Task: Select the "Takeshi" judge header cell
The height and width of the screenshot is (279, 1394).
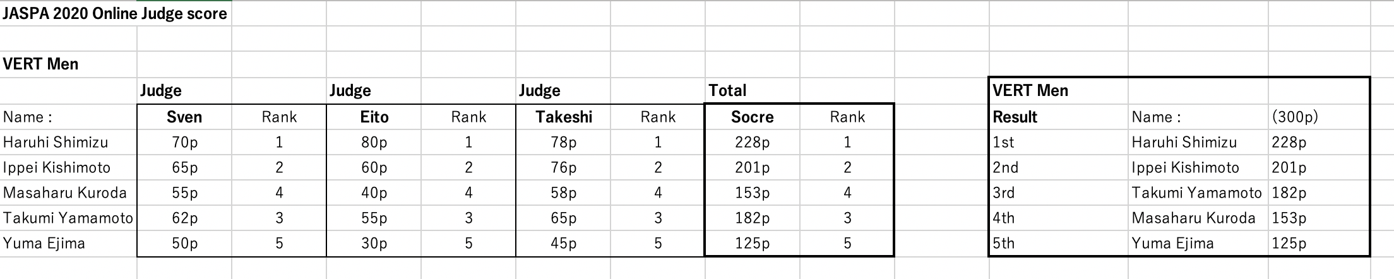Action: [x=563, y=117]
